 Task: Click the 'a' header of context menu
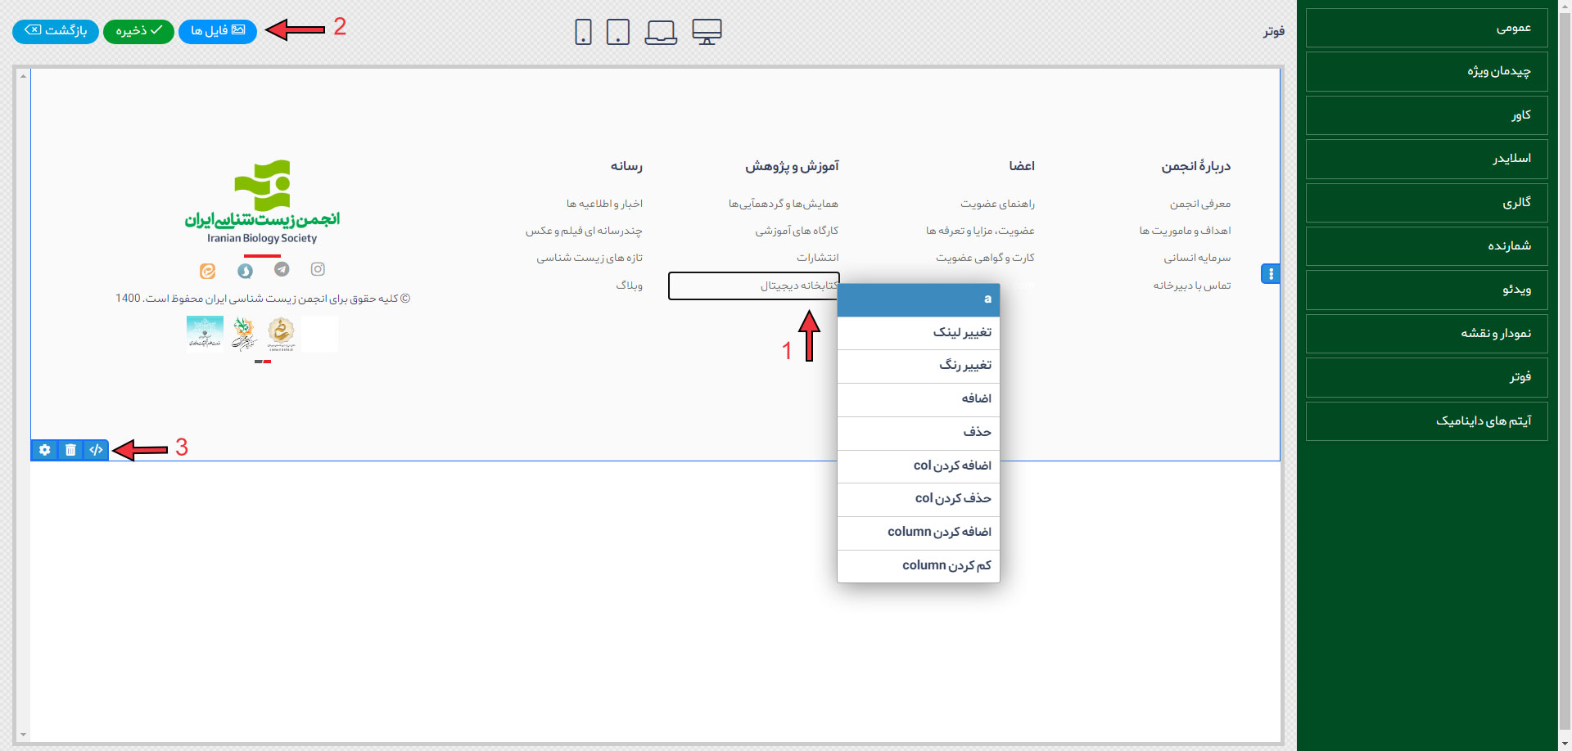919,299
